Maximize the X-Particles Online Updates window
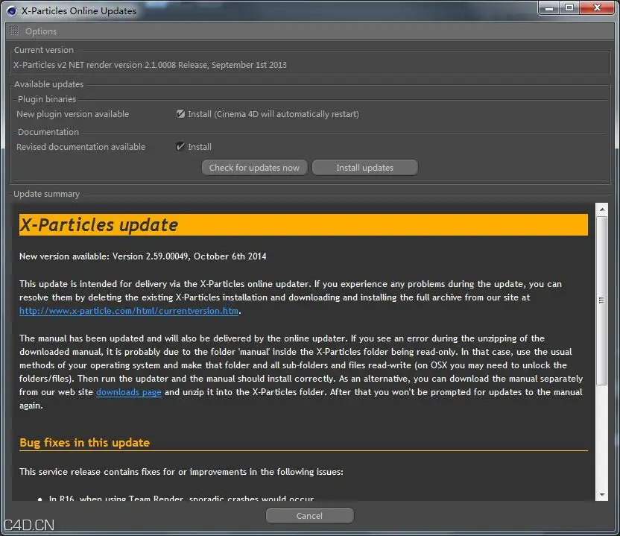The width and height of the screenshot is (620, 536). (x=569, y=8)
